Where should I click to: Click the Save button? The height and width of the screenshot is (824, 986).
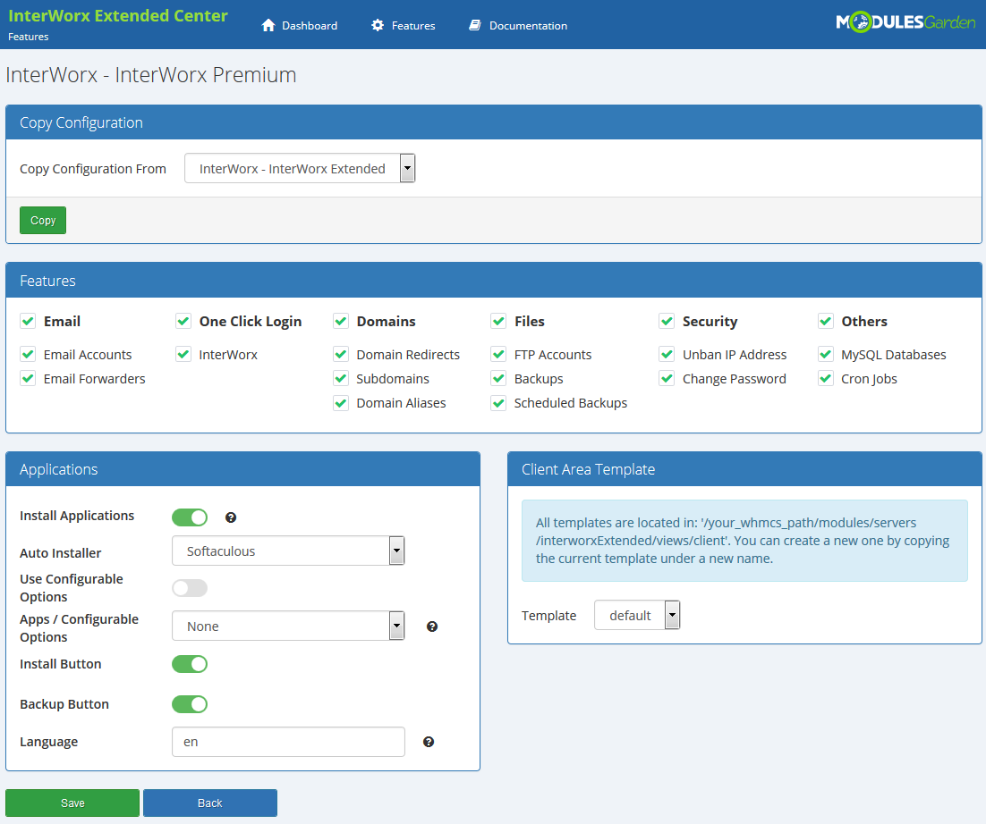72,803
